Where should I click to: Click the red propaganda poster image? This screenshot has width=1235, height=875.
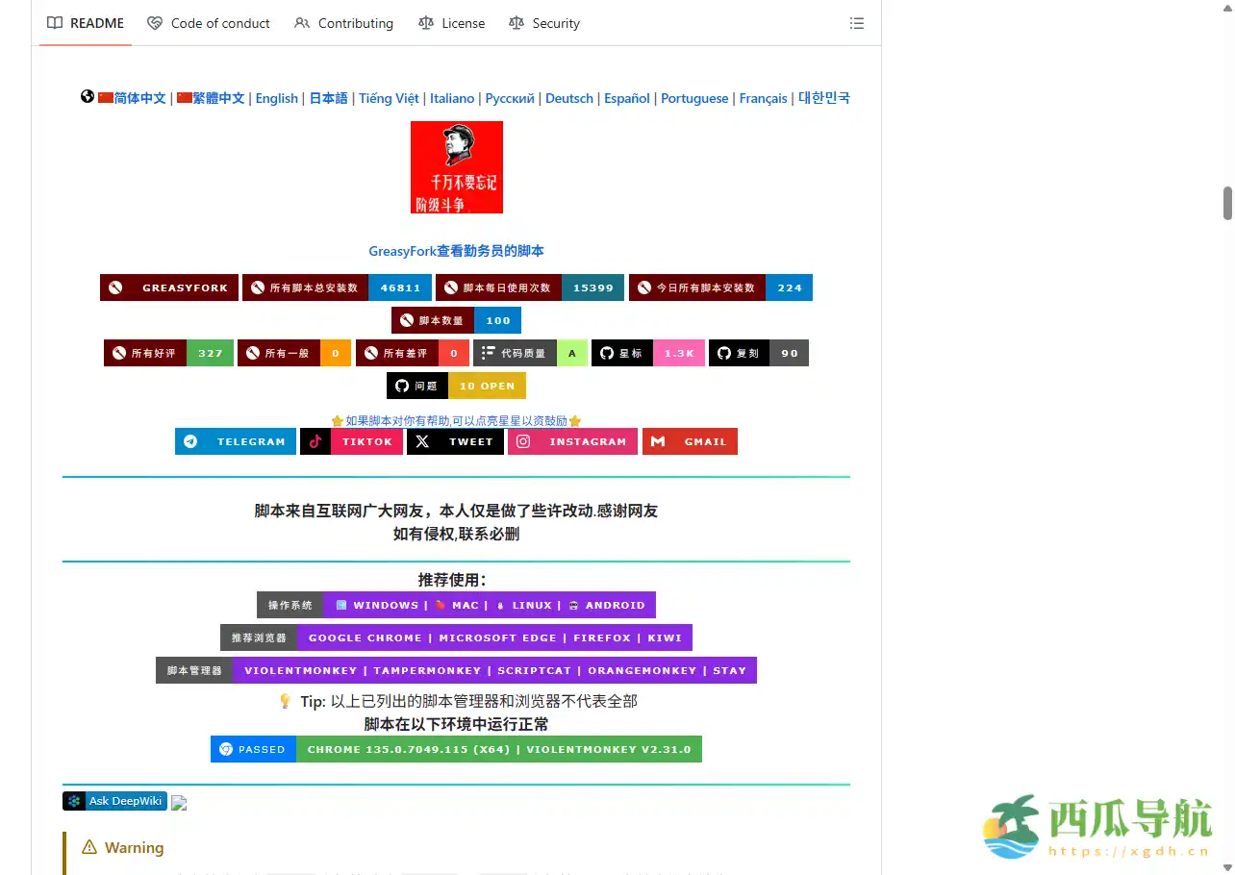pos(456,167)
